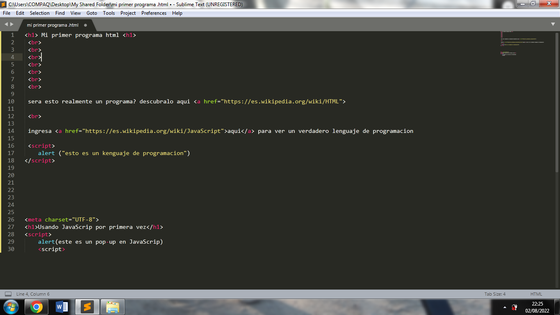Open the Project menu

tap(128, 13)
